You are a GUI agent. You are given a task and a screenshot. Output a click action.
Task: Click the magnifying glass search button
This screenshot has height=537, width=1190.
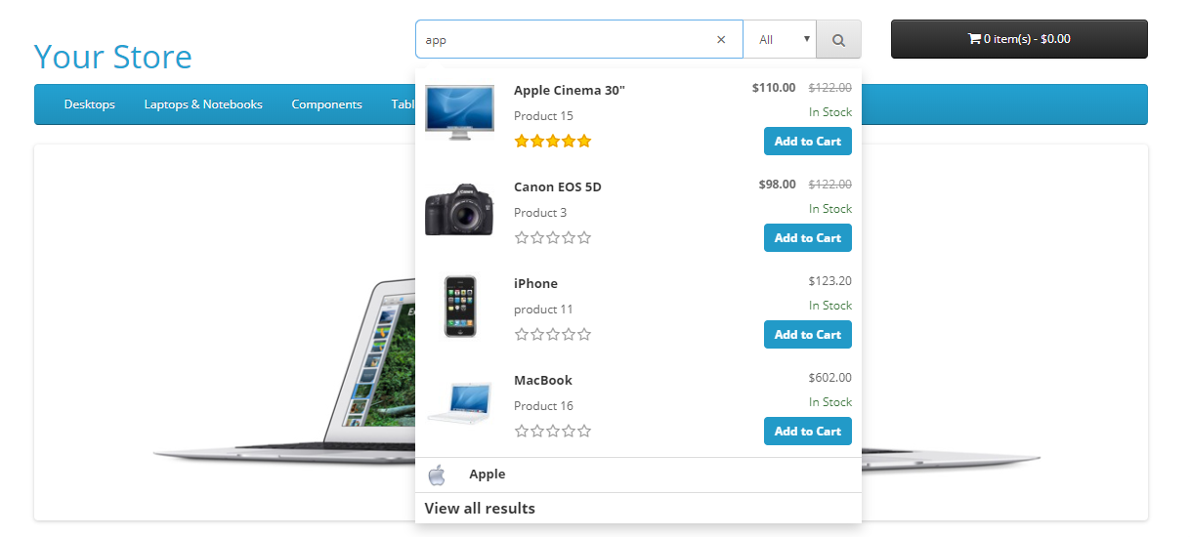pos(838,40)
